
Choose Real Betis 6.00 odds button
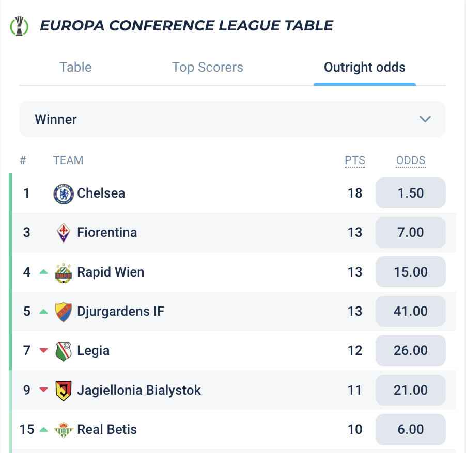(x=410, y=429)
